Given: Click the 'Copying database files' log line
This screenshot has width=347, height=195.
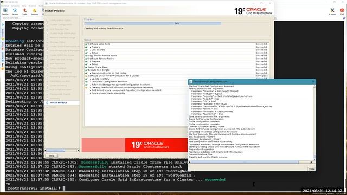Looking at the screenshot, I should point(200,154).
